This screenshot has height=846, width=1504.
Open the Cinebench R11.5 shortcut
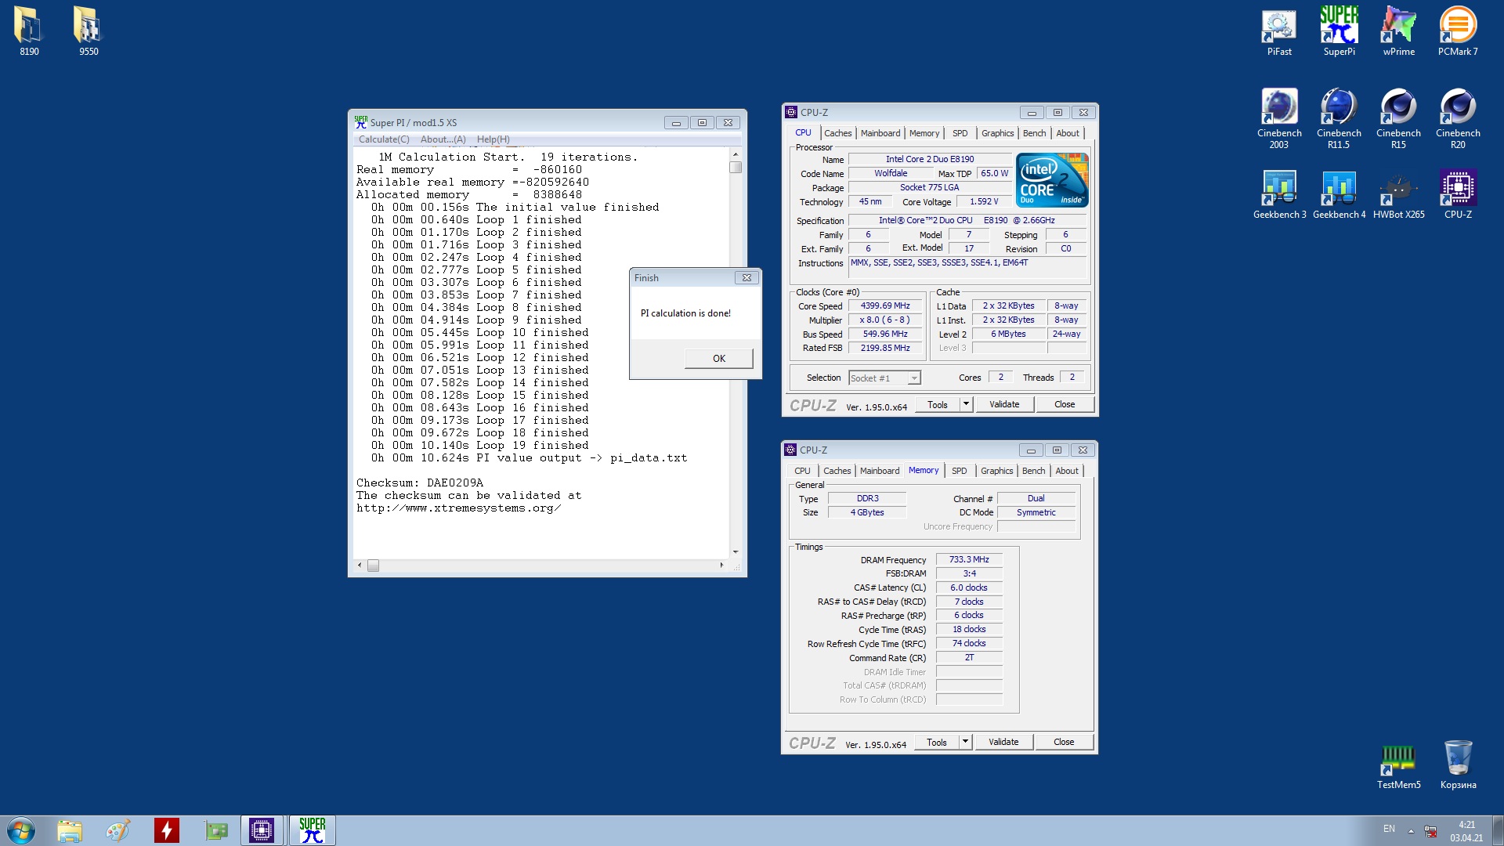(x=1339, y=118)
